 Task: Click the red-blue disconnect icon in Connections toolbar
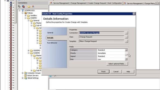coord(23,7)
